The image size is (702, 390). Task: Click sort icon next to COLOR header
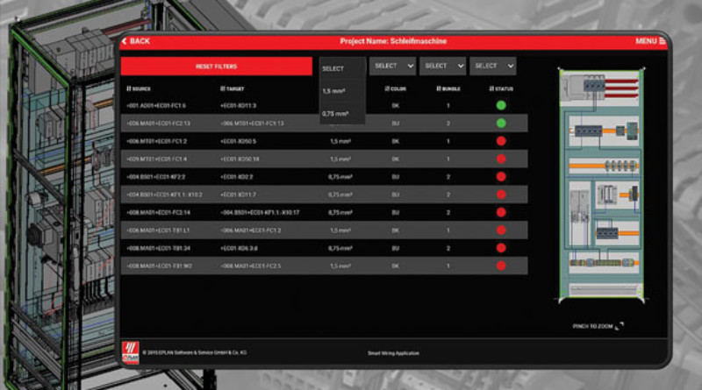tap(386, 89)
